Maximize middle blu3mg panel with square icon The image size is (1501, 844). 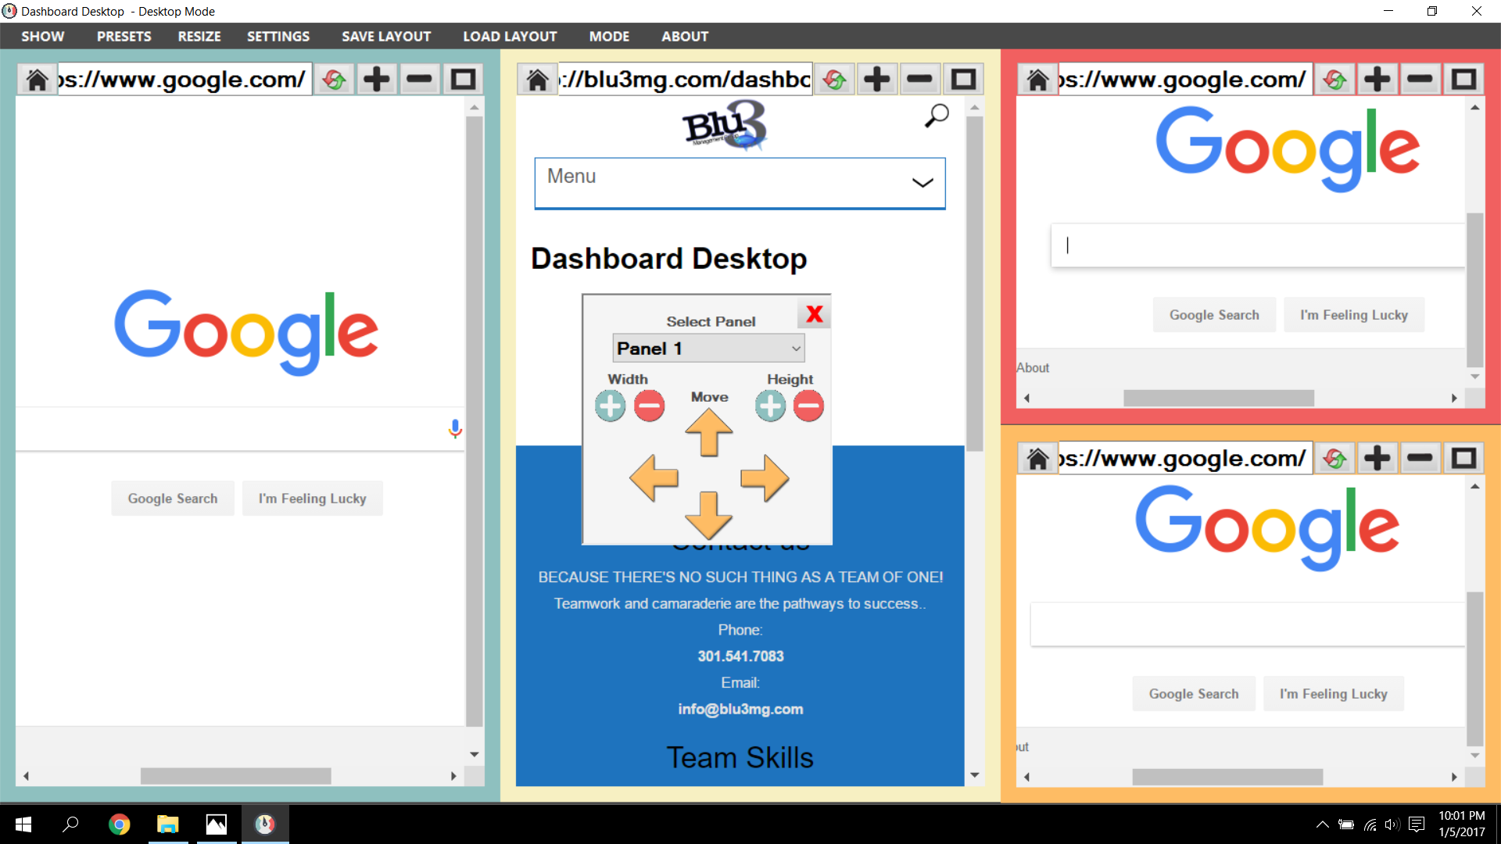963,80
